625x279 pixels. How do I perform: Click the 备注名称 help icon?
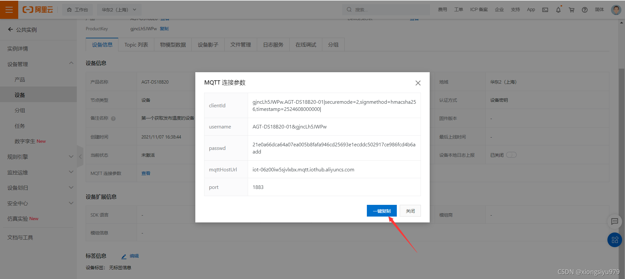click(x=113, y=118)
